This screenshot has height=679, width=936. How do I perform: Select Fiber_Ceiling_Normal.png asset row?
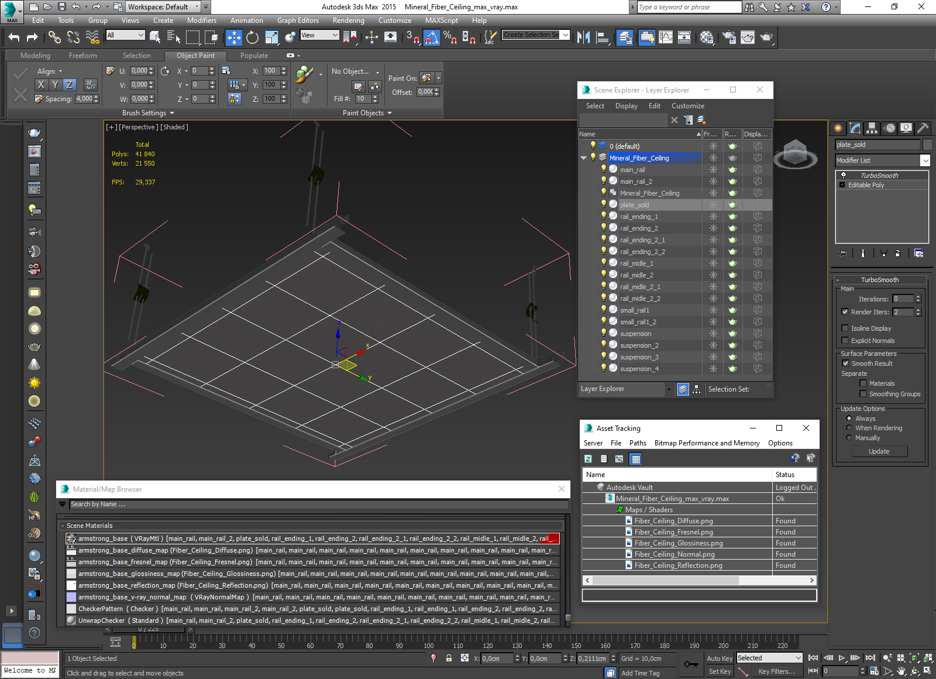click(699, 554)
